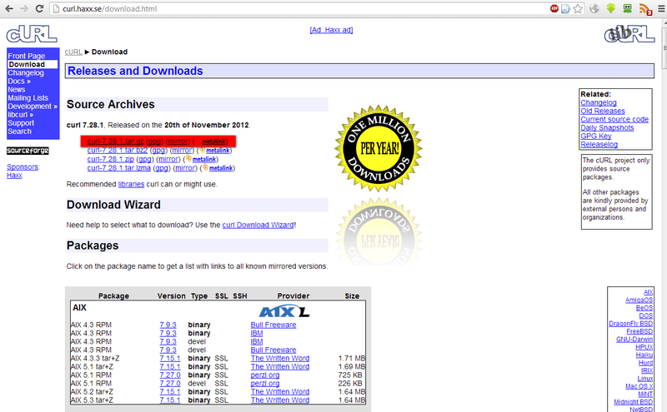Click the green monitor extension icon
The height and width of the screenshot is (412, 667).
click(x=628, y=8)
